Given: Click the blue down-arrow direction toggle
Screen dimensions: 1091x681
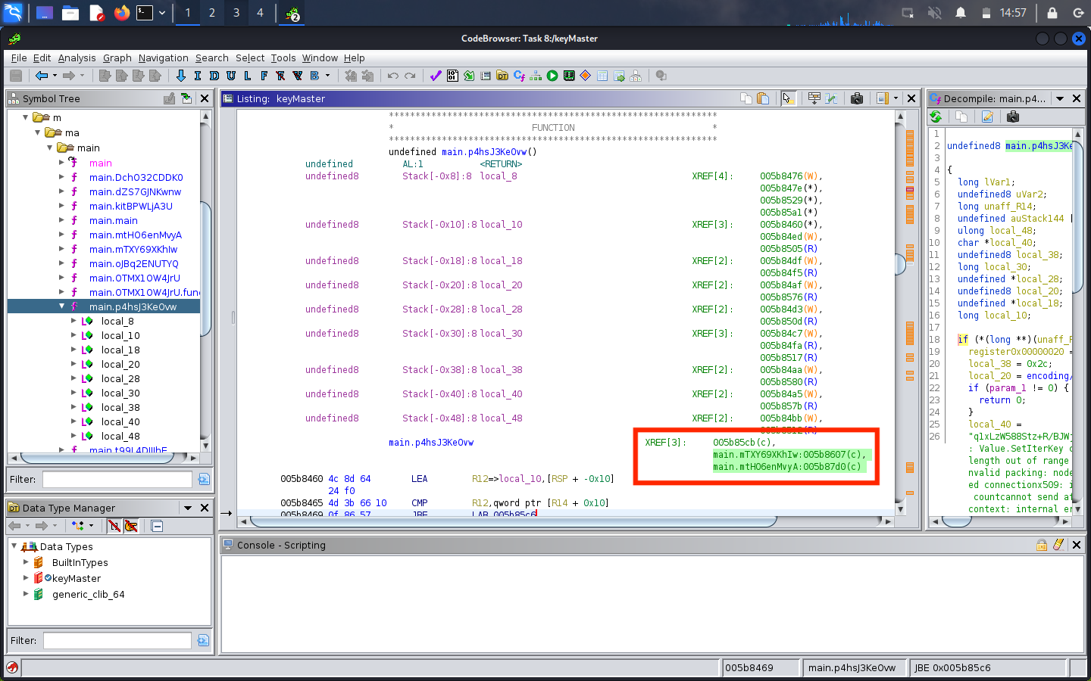Looking at the screenshot, I should (x=181, y=76).
